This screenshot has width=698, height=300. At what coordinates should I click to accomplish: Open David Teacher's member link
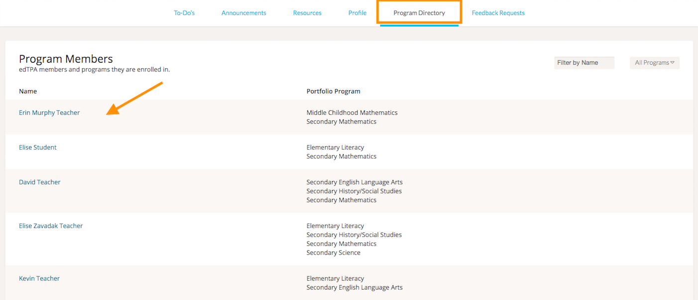40,183
